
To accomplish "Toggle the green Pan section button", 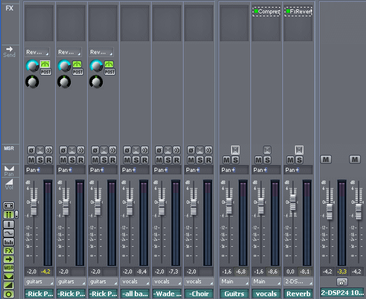I will coord(9,277).
